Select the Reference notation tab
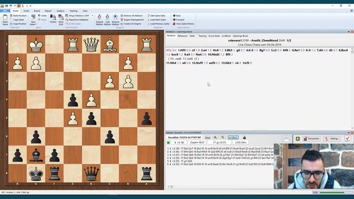The width and height of the screenshot is (354, 199). (182, 36)
